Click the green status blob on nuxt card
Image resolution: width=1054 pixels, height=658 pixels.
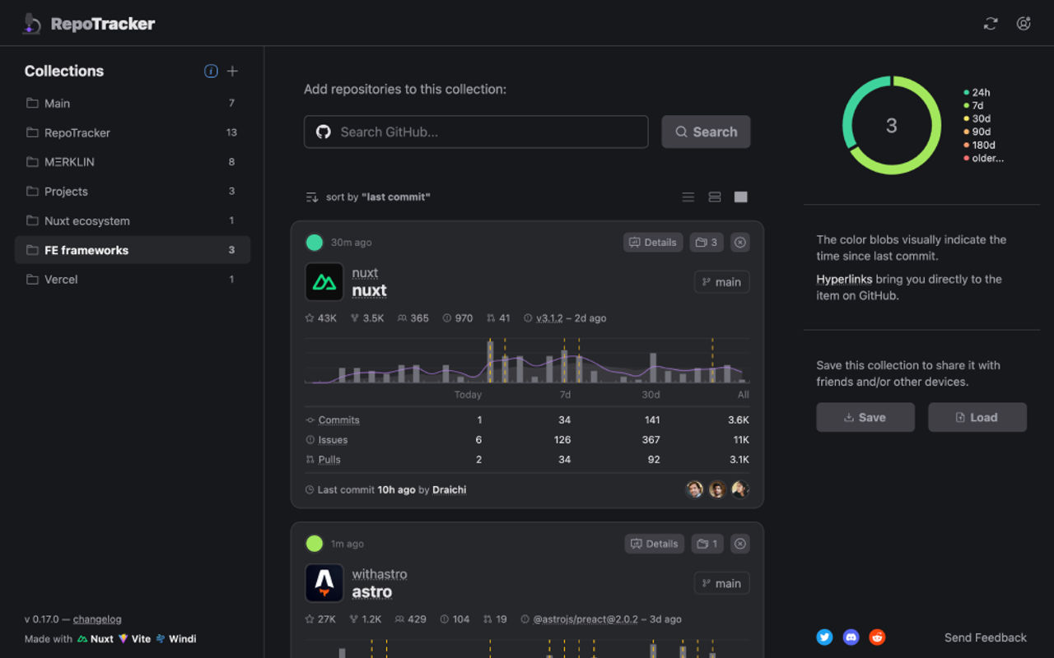pos(314,243)
